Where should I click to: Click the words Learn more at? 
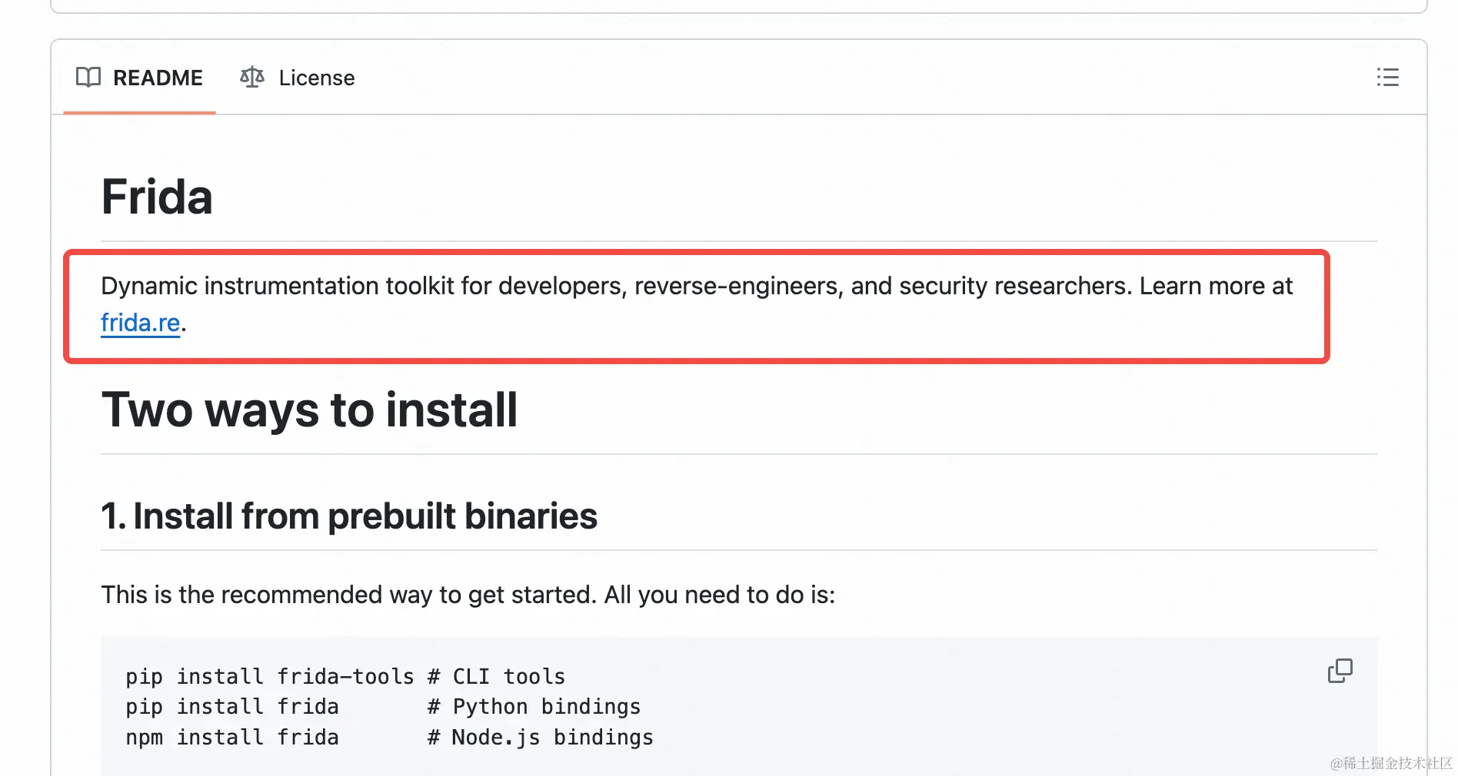(1215, 286)
